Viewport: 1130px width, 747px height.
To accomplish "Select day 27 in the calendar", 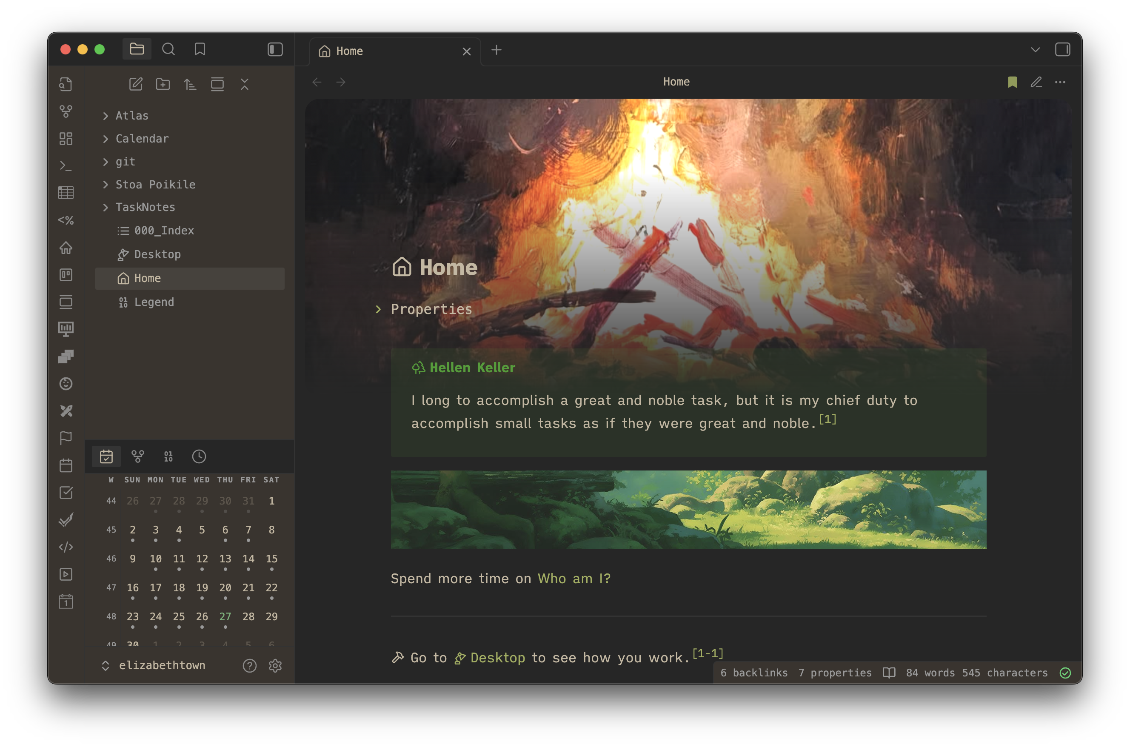I will click(x=225, y=616).
